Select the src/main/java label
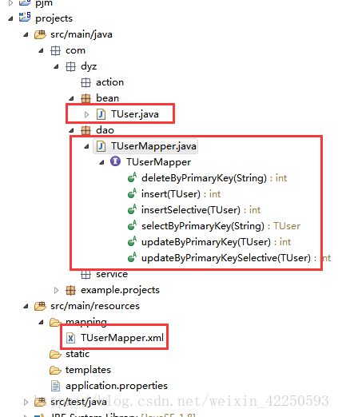 pos(82,34)
